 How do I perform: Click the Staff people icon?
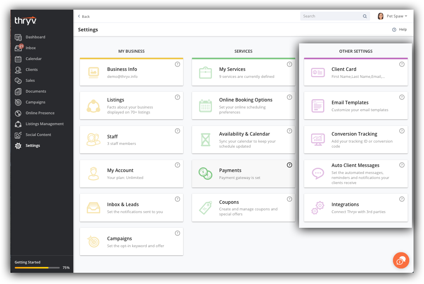(93, 139)
